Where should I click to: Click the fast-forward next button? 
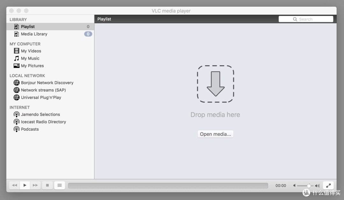point(35,185)
